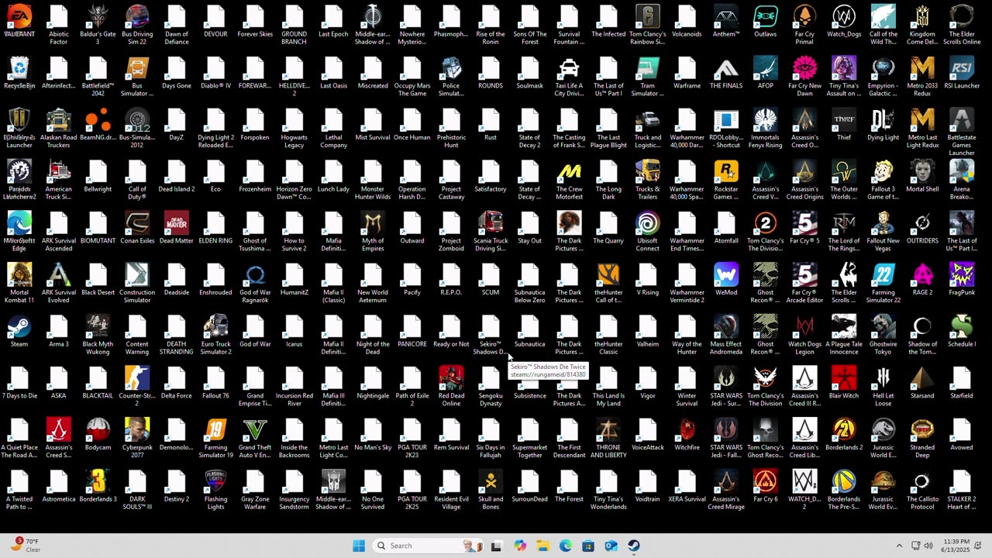Expand the hidden system tray icons
Image resolution: width=992 pixels, height=558 pixels.
click(x=899, y=546)
